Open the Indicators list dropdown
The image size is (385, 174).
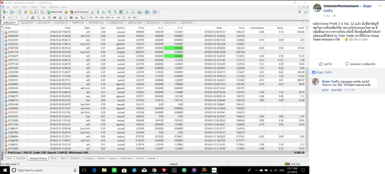pyautogui.click(x=140, y=12)
